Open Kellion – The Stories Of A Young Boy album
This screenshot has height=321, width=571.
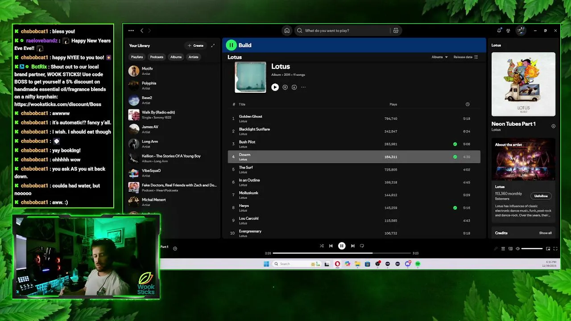[172, 158]
